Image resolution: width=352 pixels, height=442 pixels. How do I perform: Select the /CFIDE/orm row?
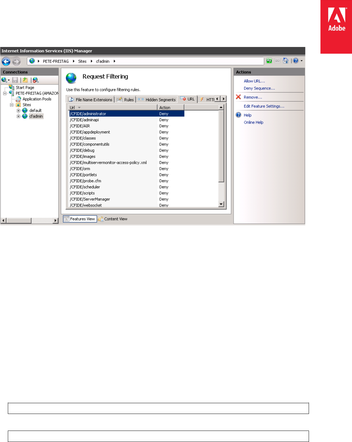click(x=126, y=169)
